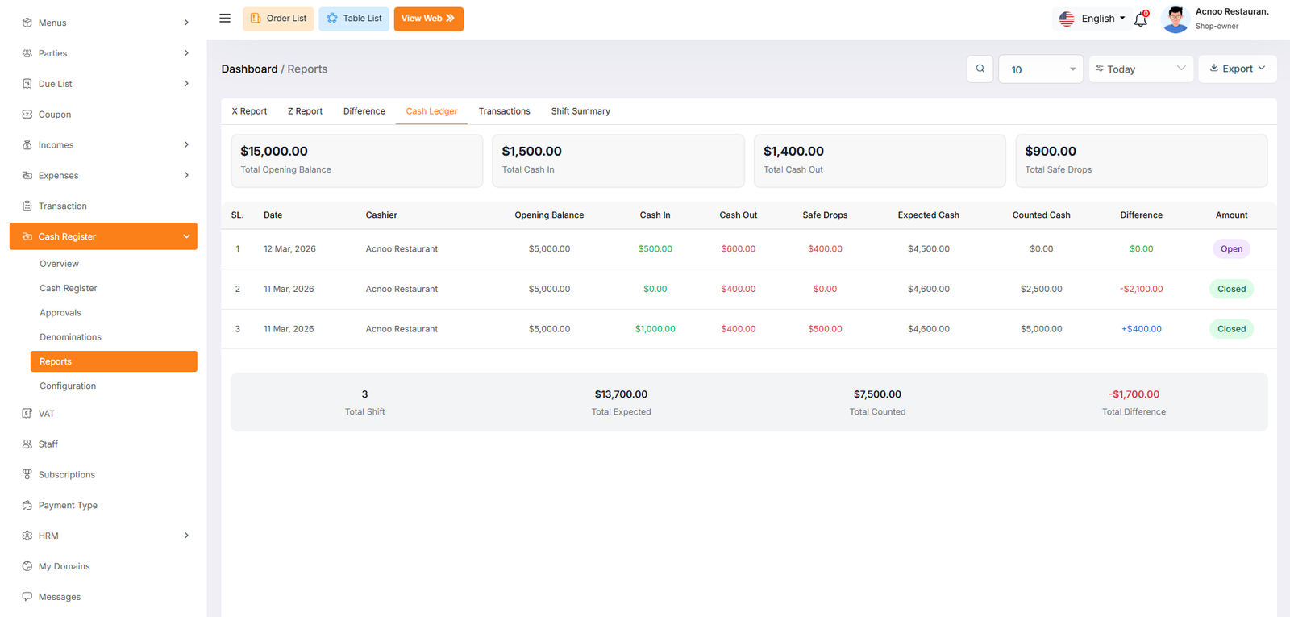
Task: Open the rows-per-page dropdown showing 10
Action: click(1041, 69)
